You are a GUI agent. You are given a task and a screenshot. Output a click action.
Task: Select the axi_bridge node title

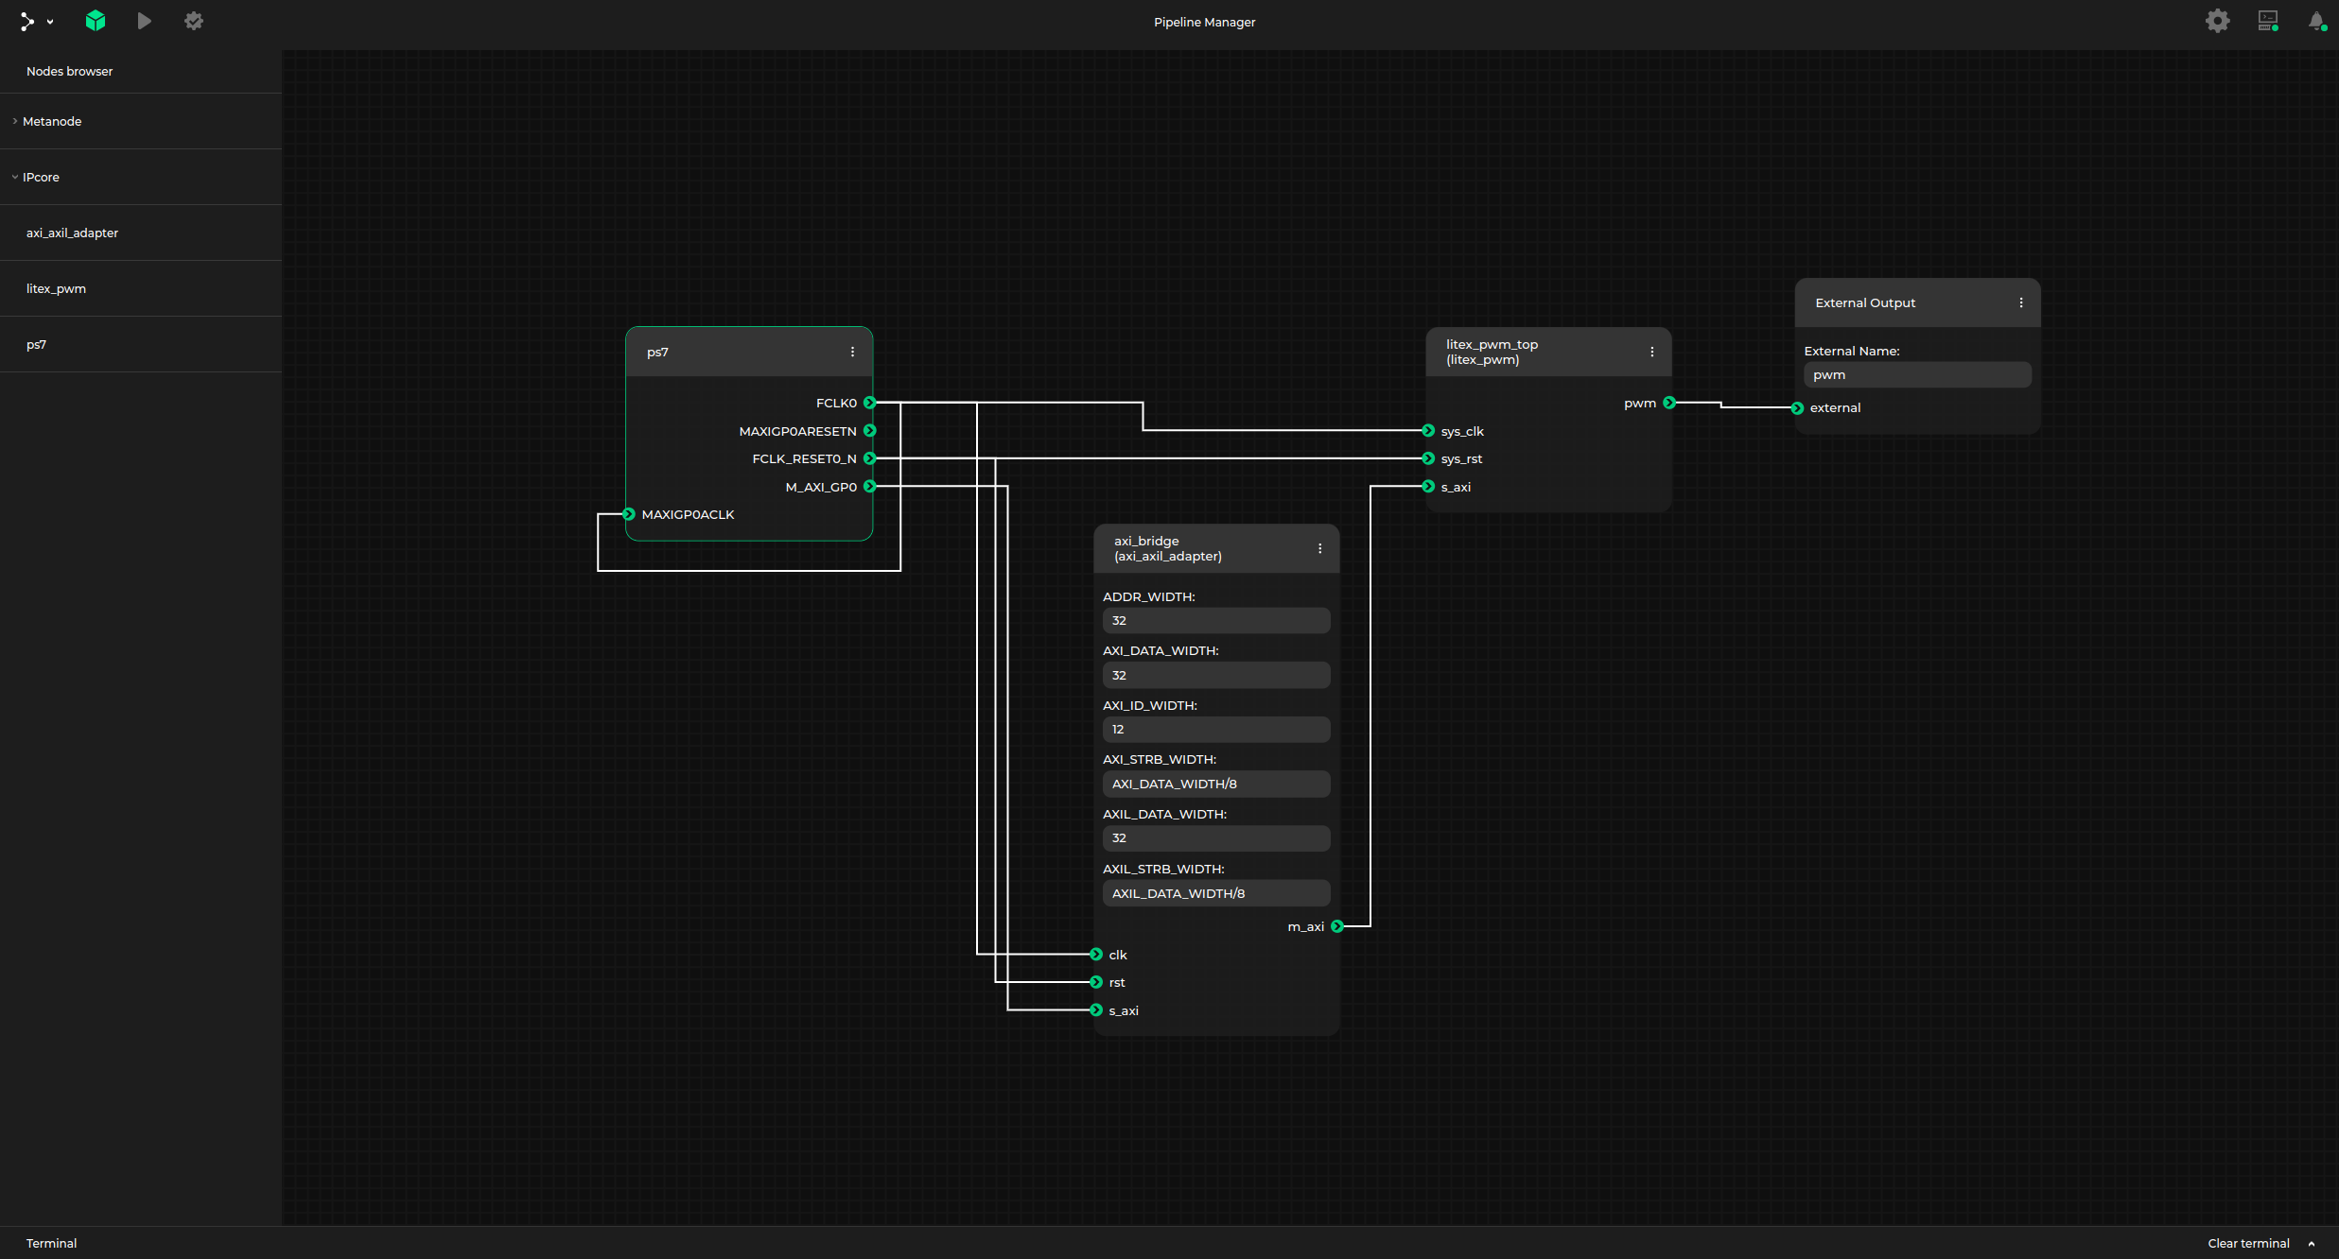1167,548
